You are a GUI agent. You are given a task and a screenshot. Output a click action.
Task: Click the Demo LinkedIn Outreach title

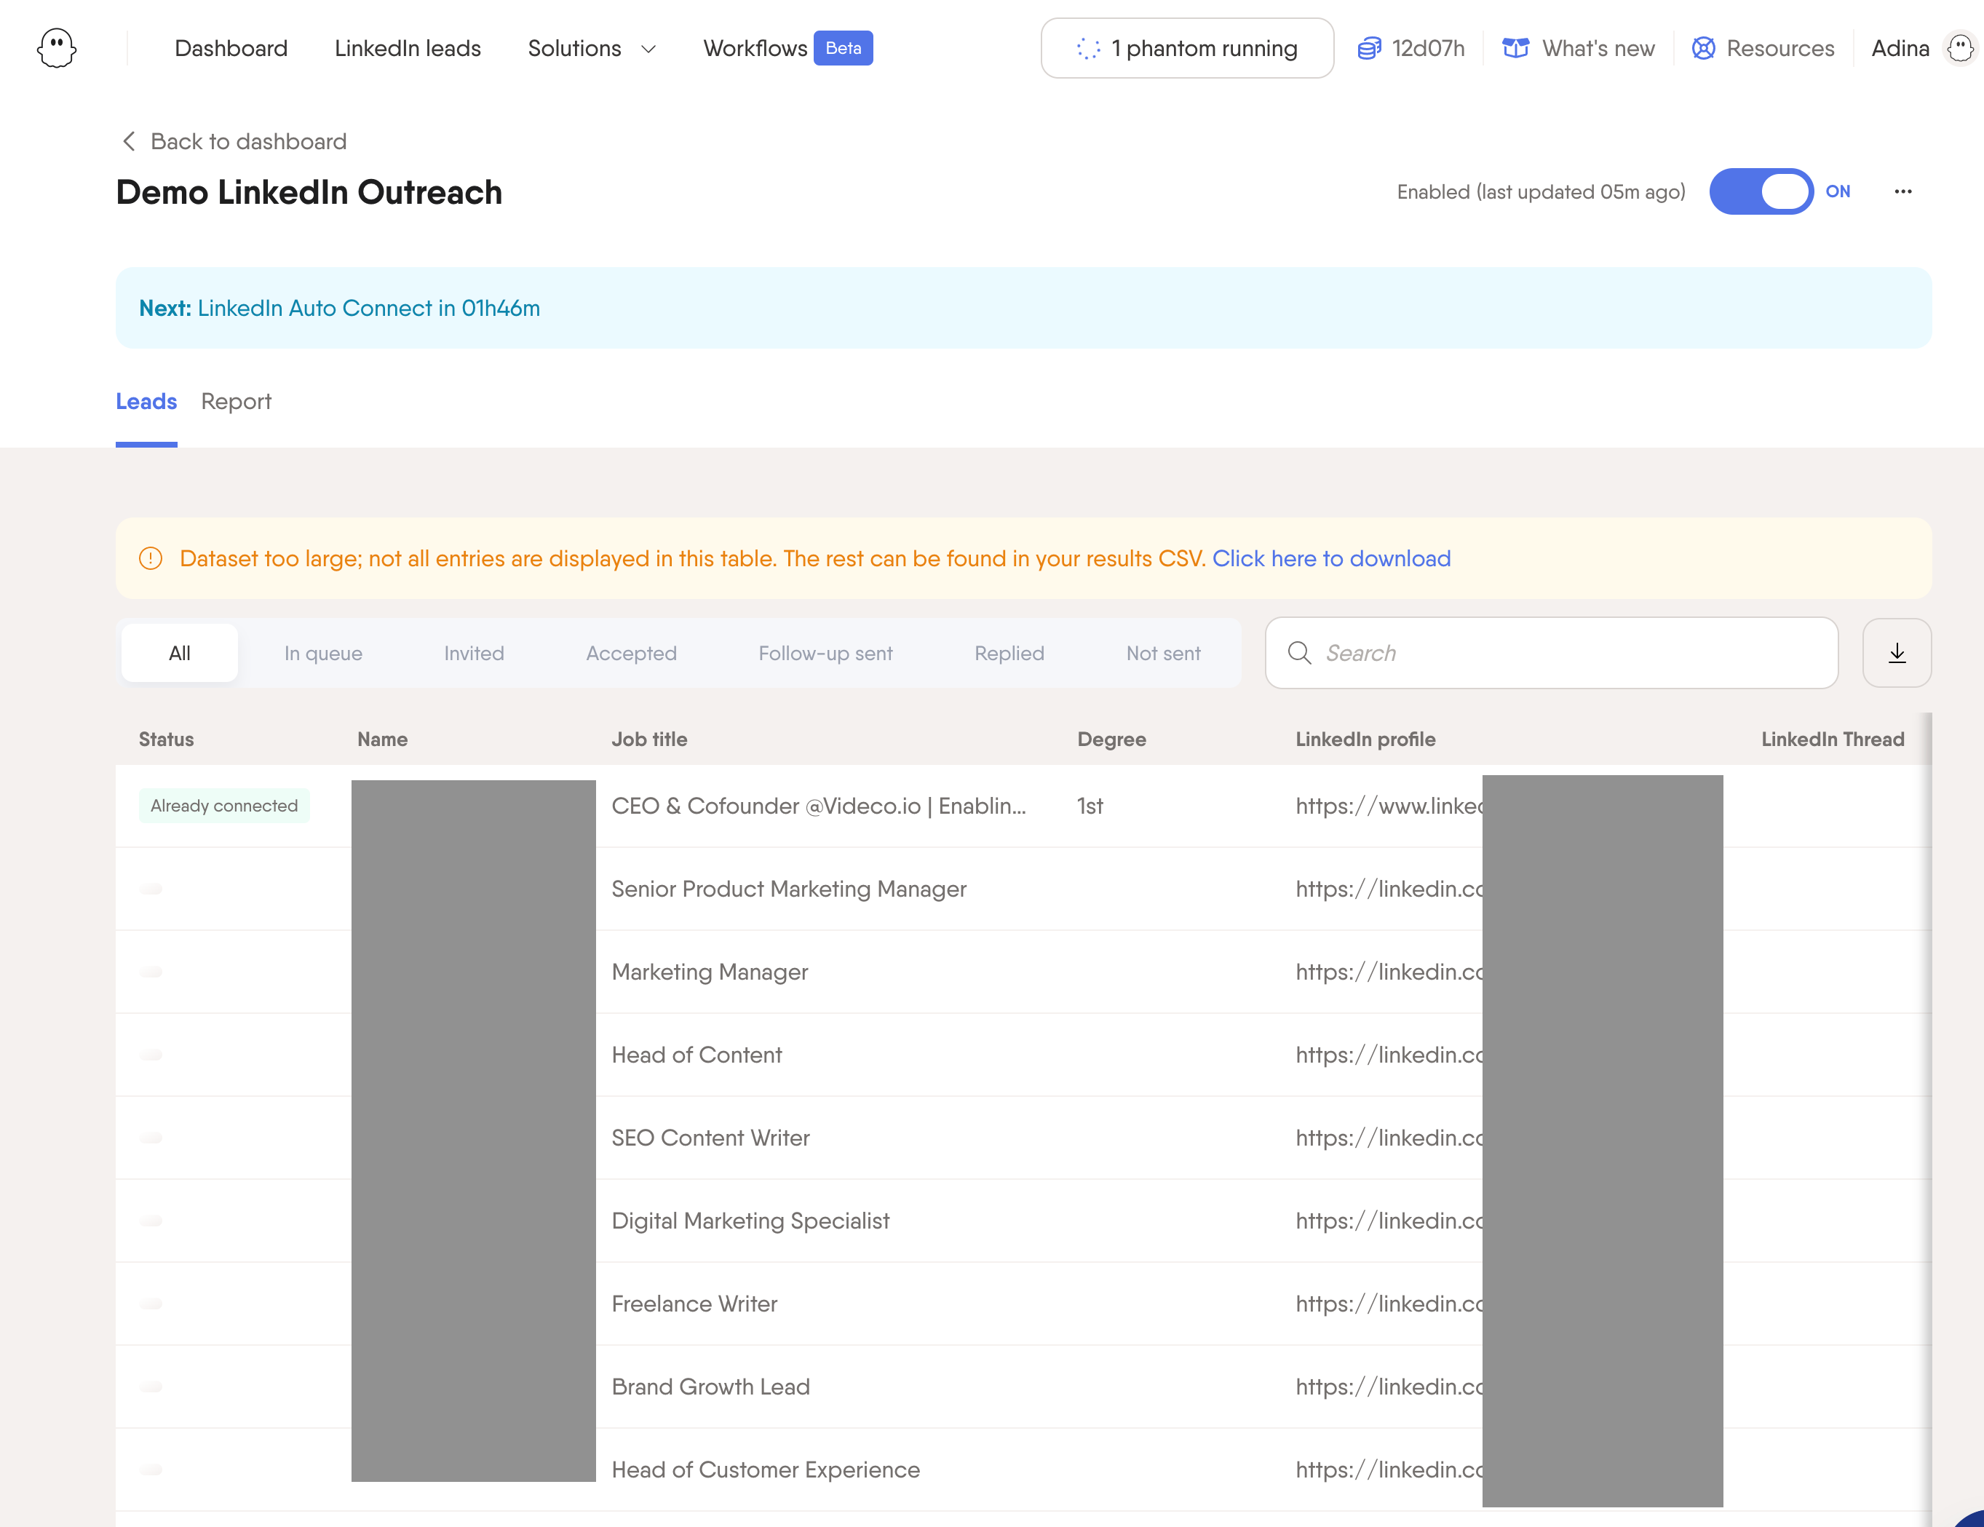click(309, 193)
